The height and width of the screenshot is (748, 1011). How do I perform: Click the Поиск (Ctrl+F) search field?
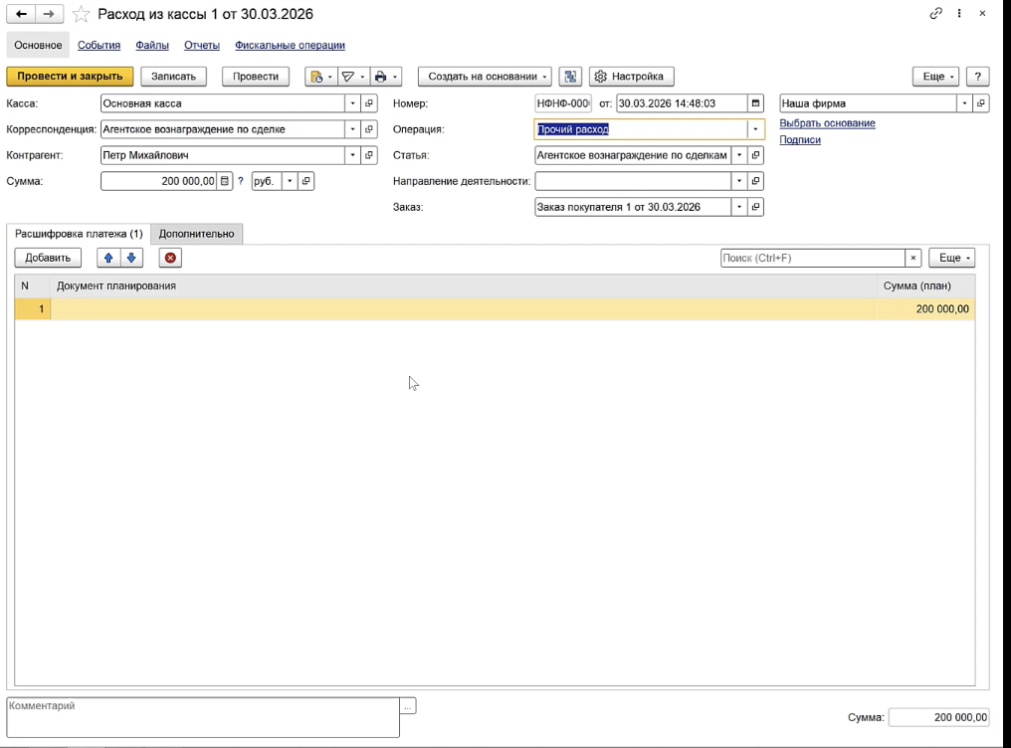click(x=812, y=258)
